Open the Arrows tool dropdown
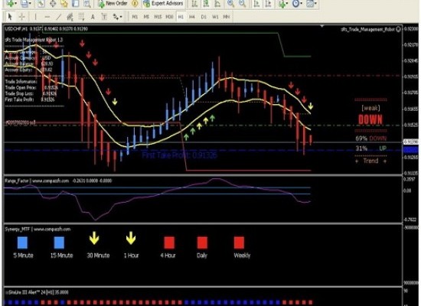This screenshot has height=306, width=421. (x=118, y=17)
